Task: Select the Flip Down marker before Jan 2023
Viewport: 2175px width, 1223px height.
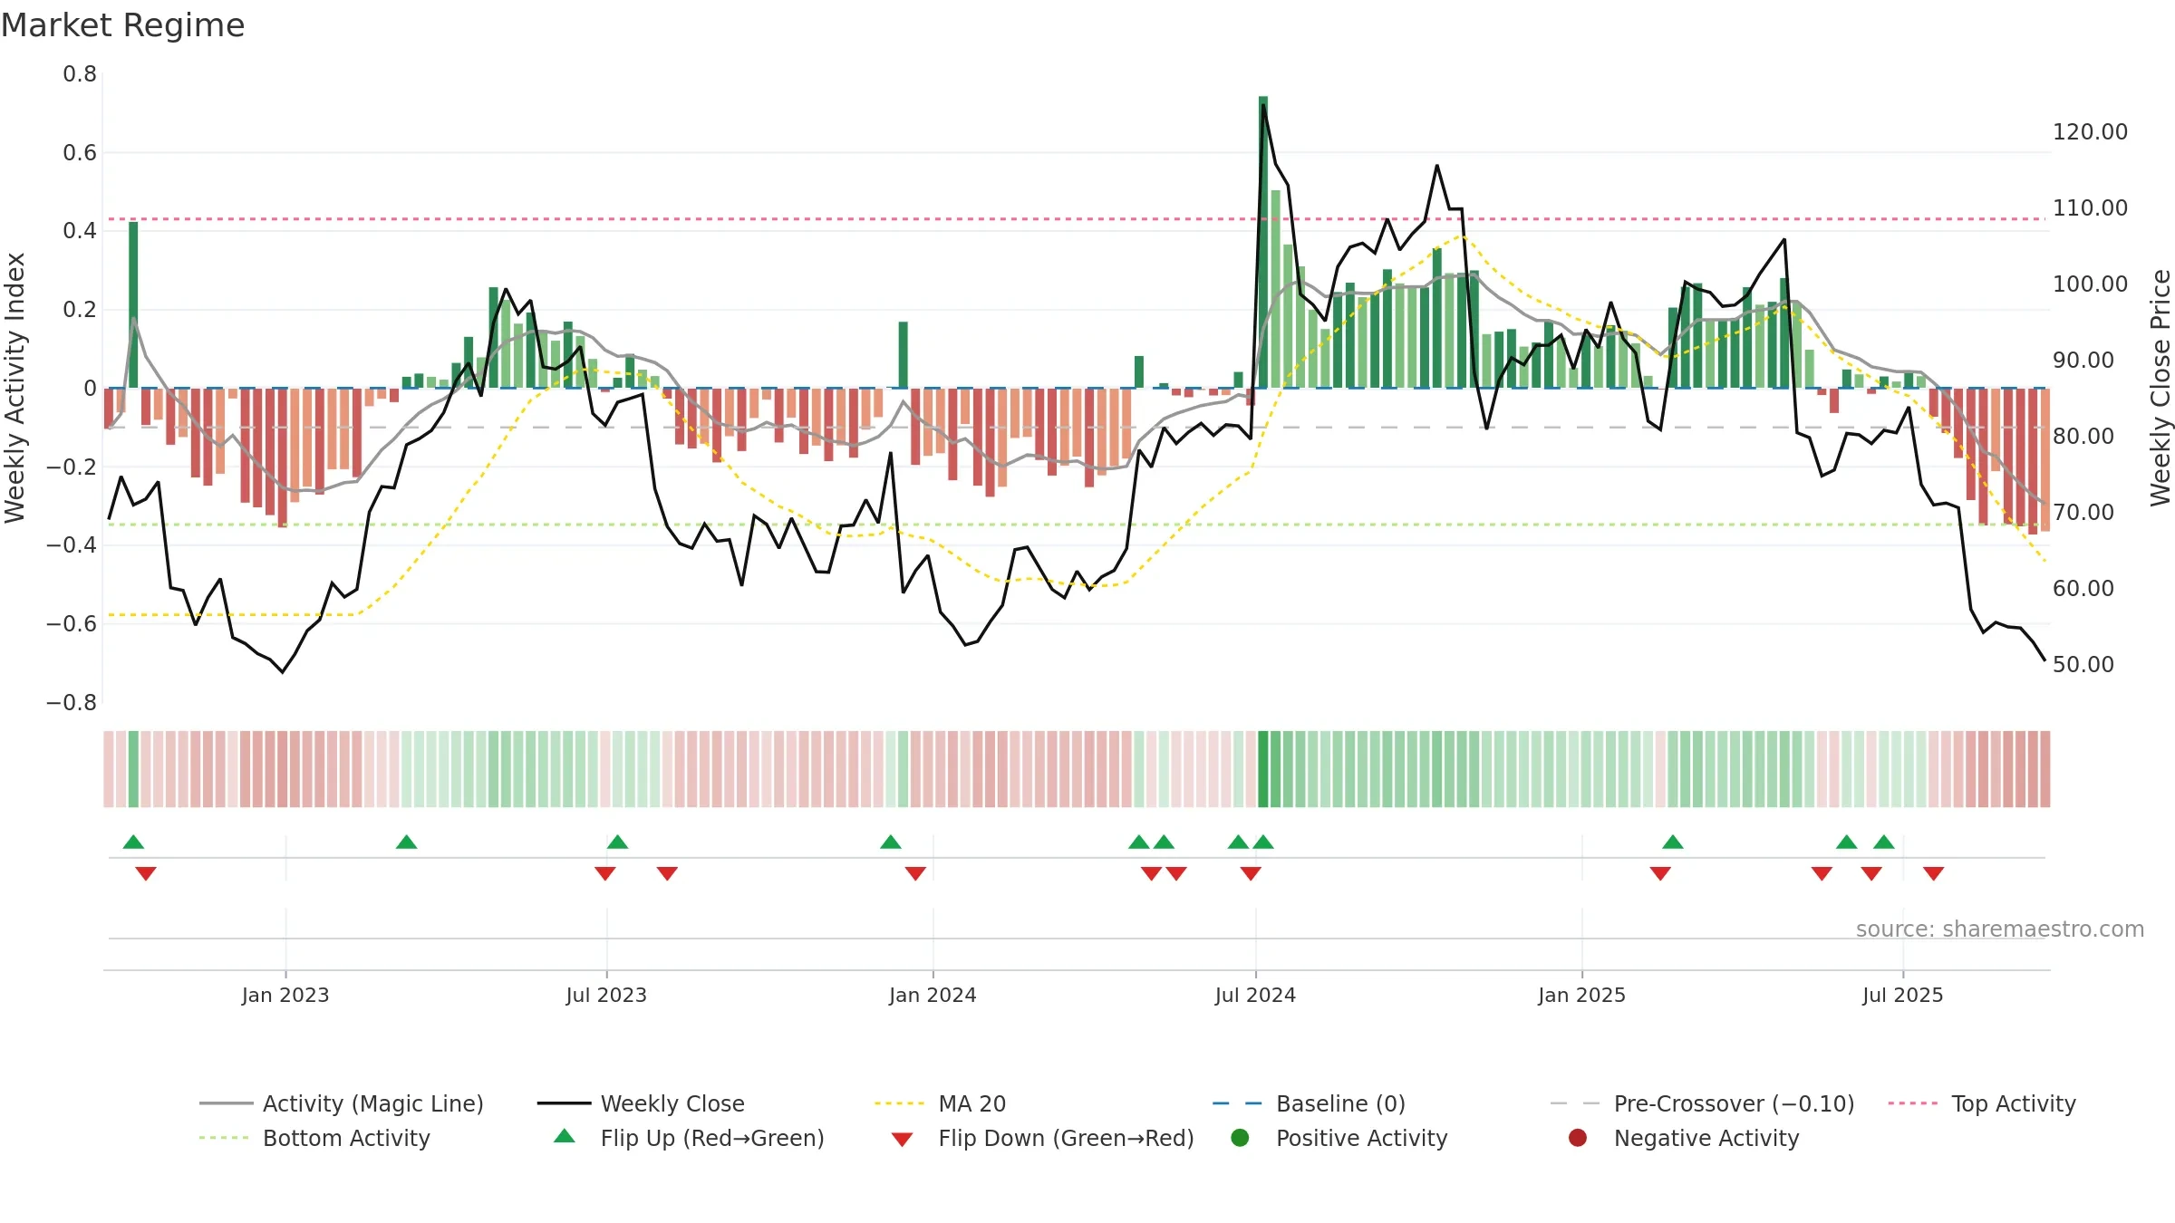Action: coord(146,873)
